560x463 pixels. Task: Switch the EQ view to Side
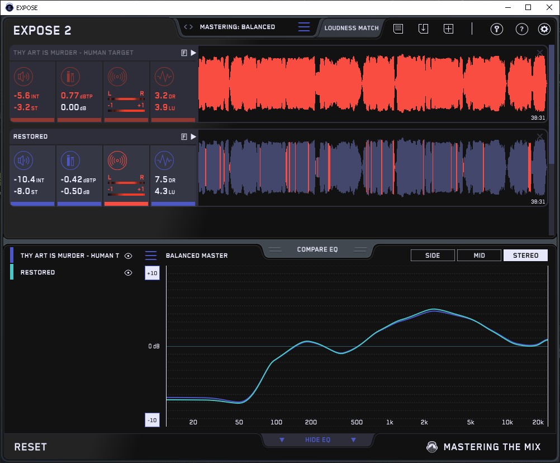point(433,256)
